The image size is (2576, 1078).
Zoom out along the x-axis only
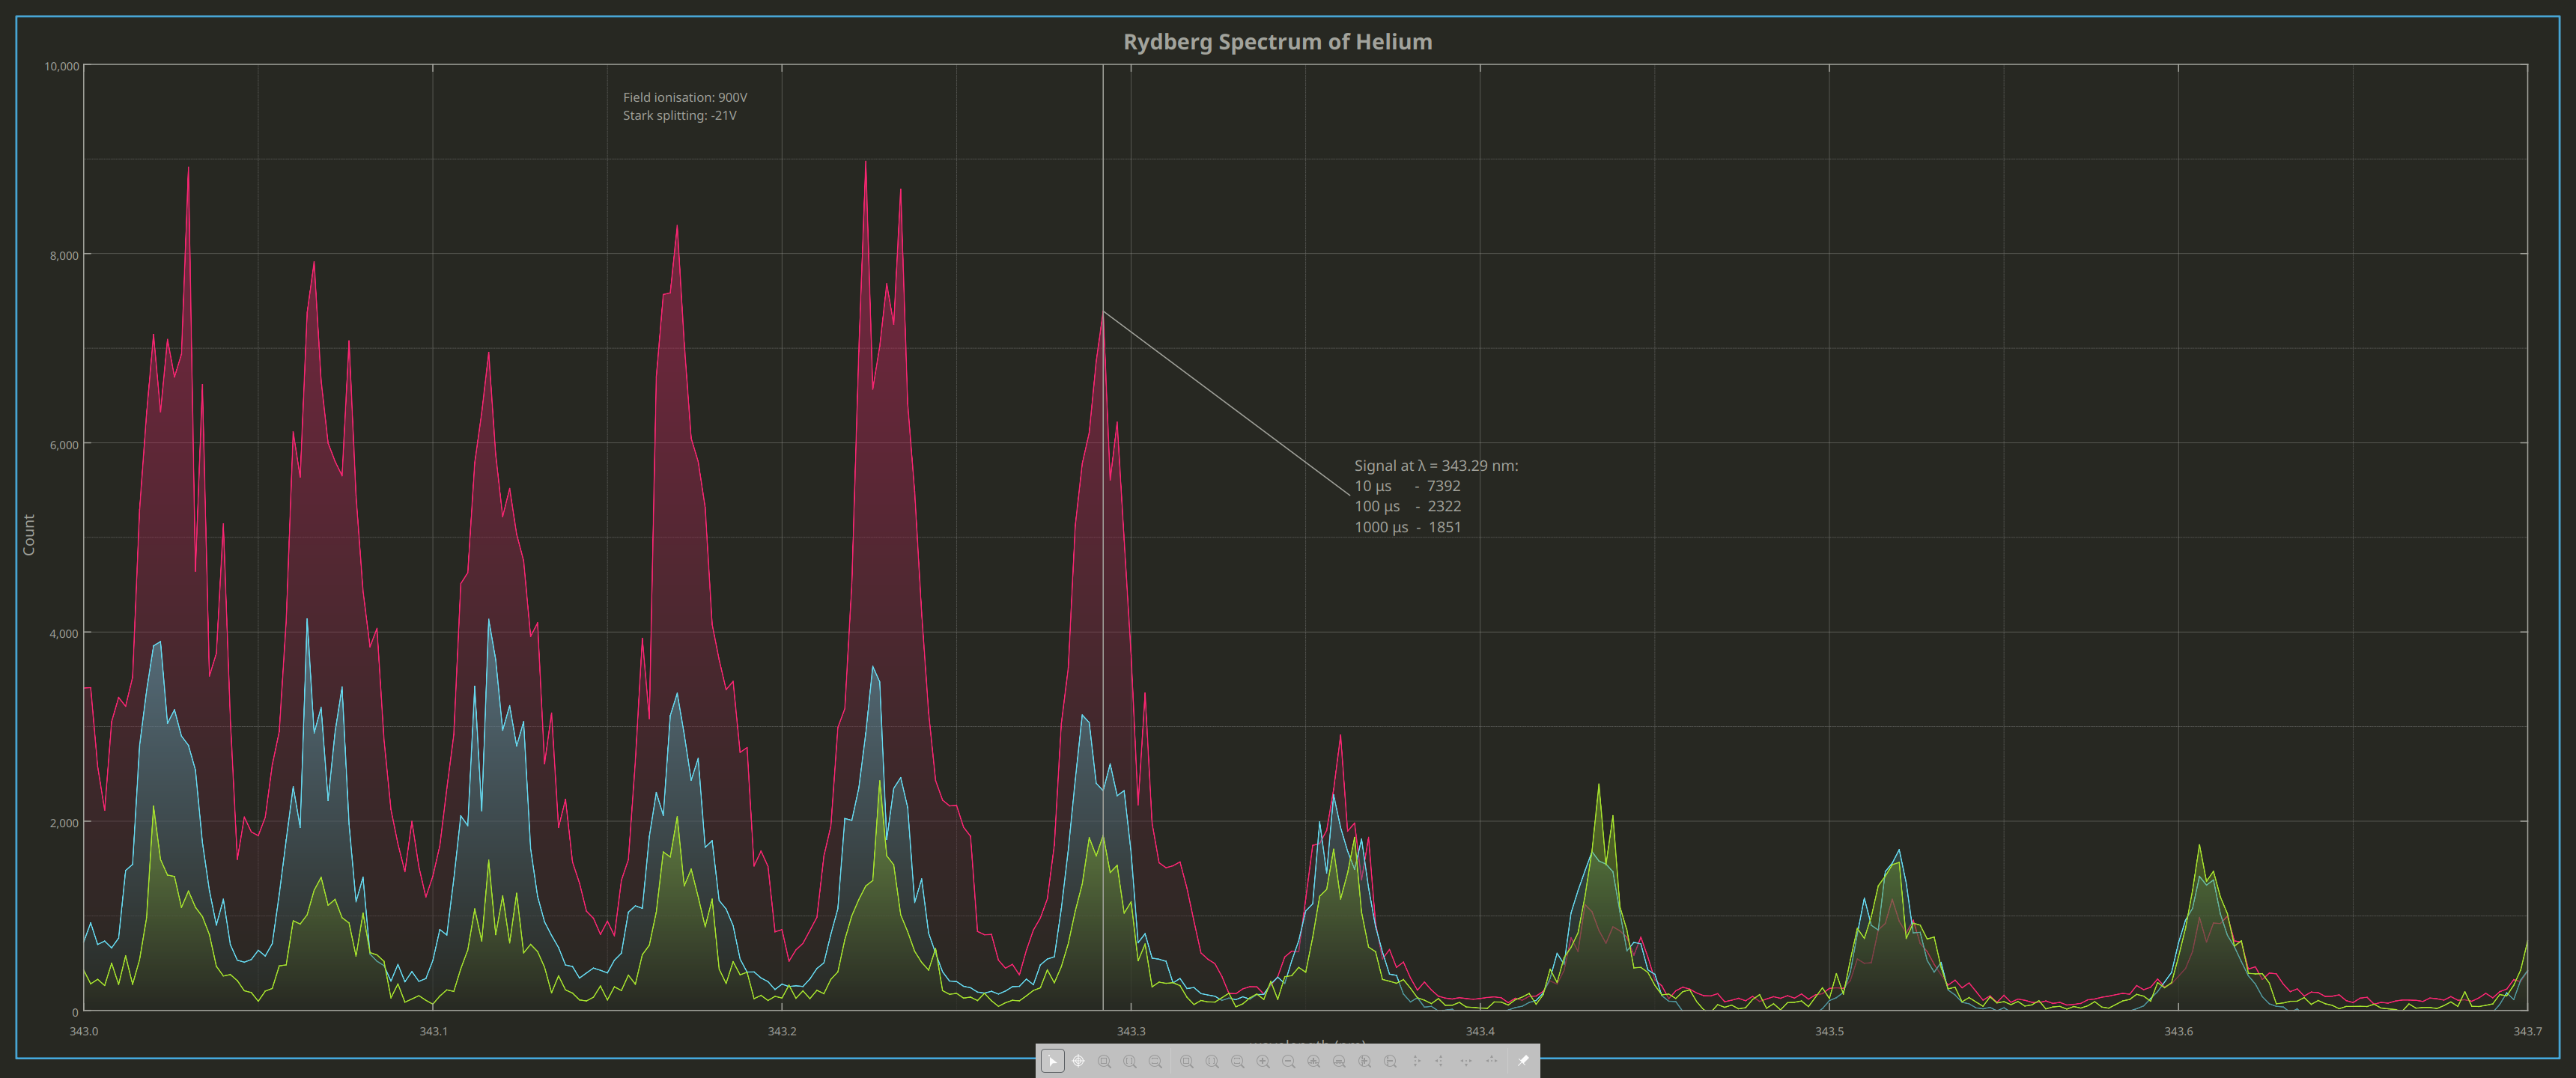tap(1340, 1061)
